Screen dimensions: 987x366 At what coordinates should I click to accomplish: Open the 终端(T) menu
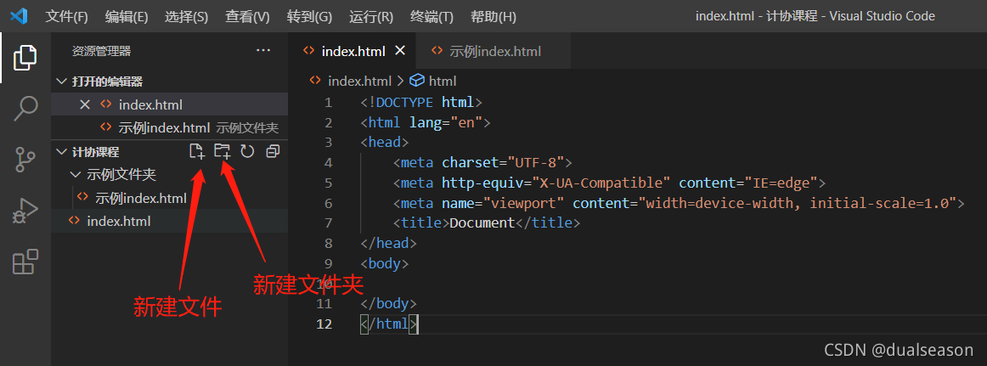(x=431, y=17)
